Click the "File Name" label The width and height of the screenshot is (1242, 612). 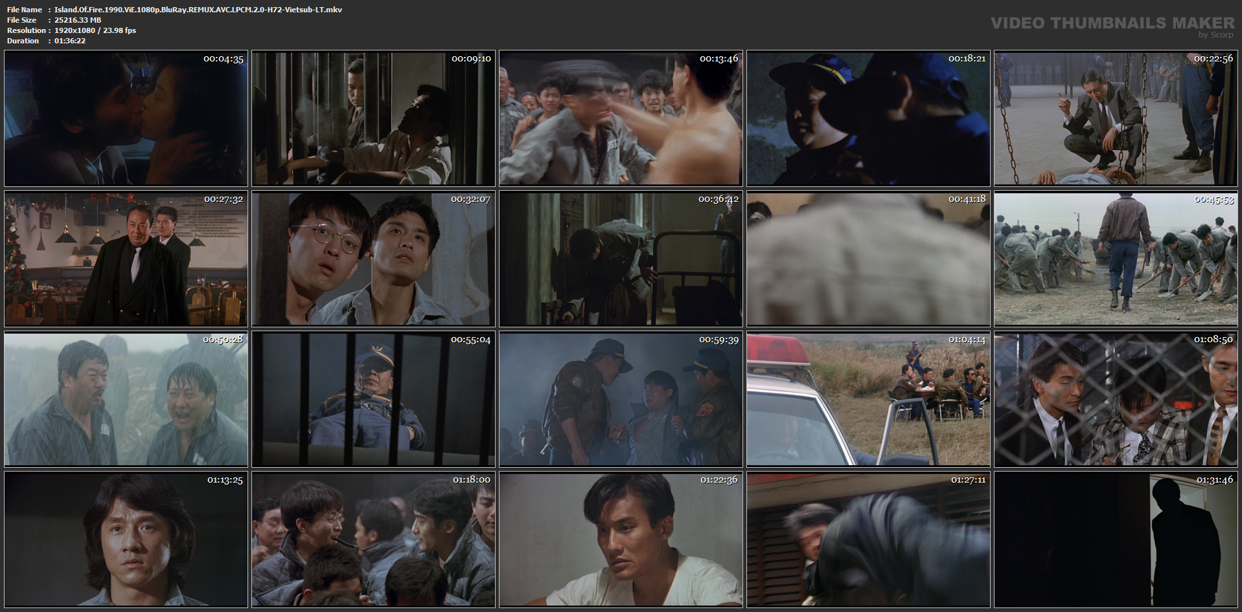25,10
